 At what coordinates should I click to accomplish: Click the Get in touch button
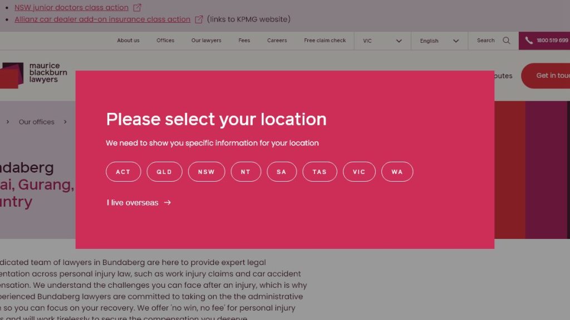point(546,76)
